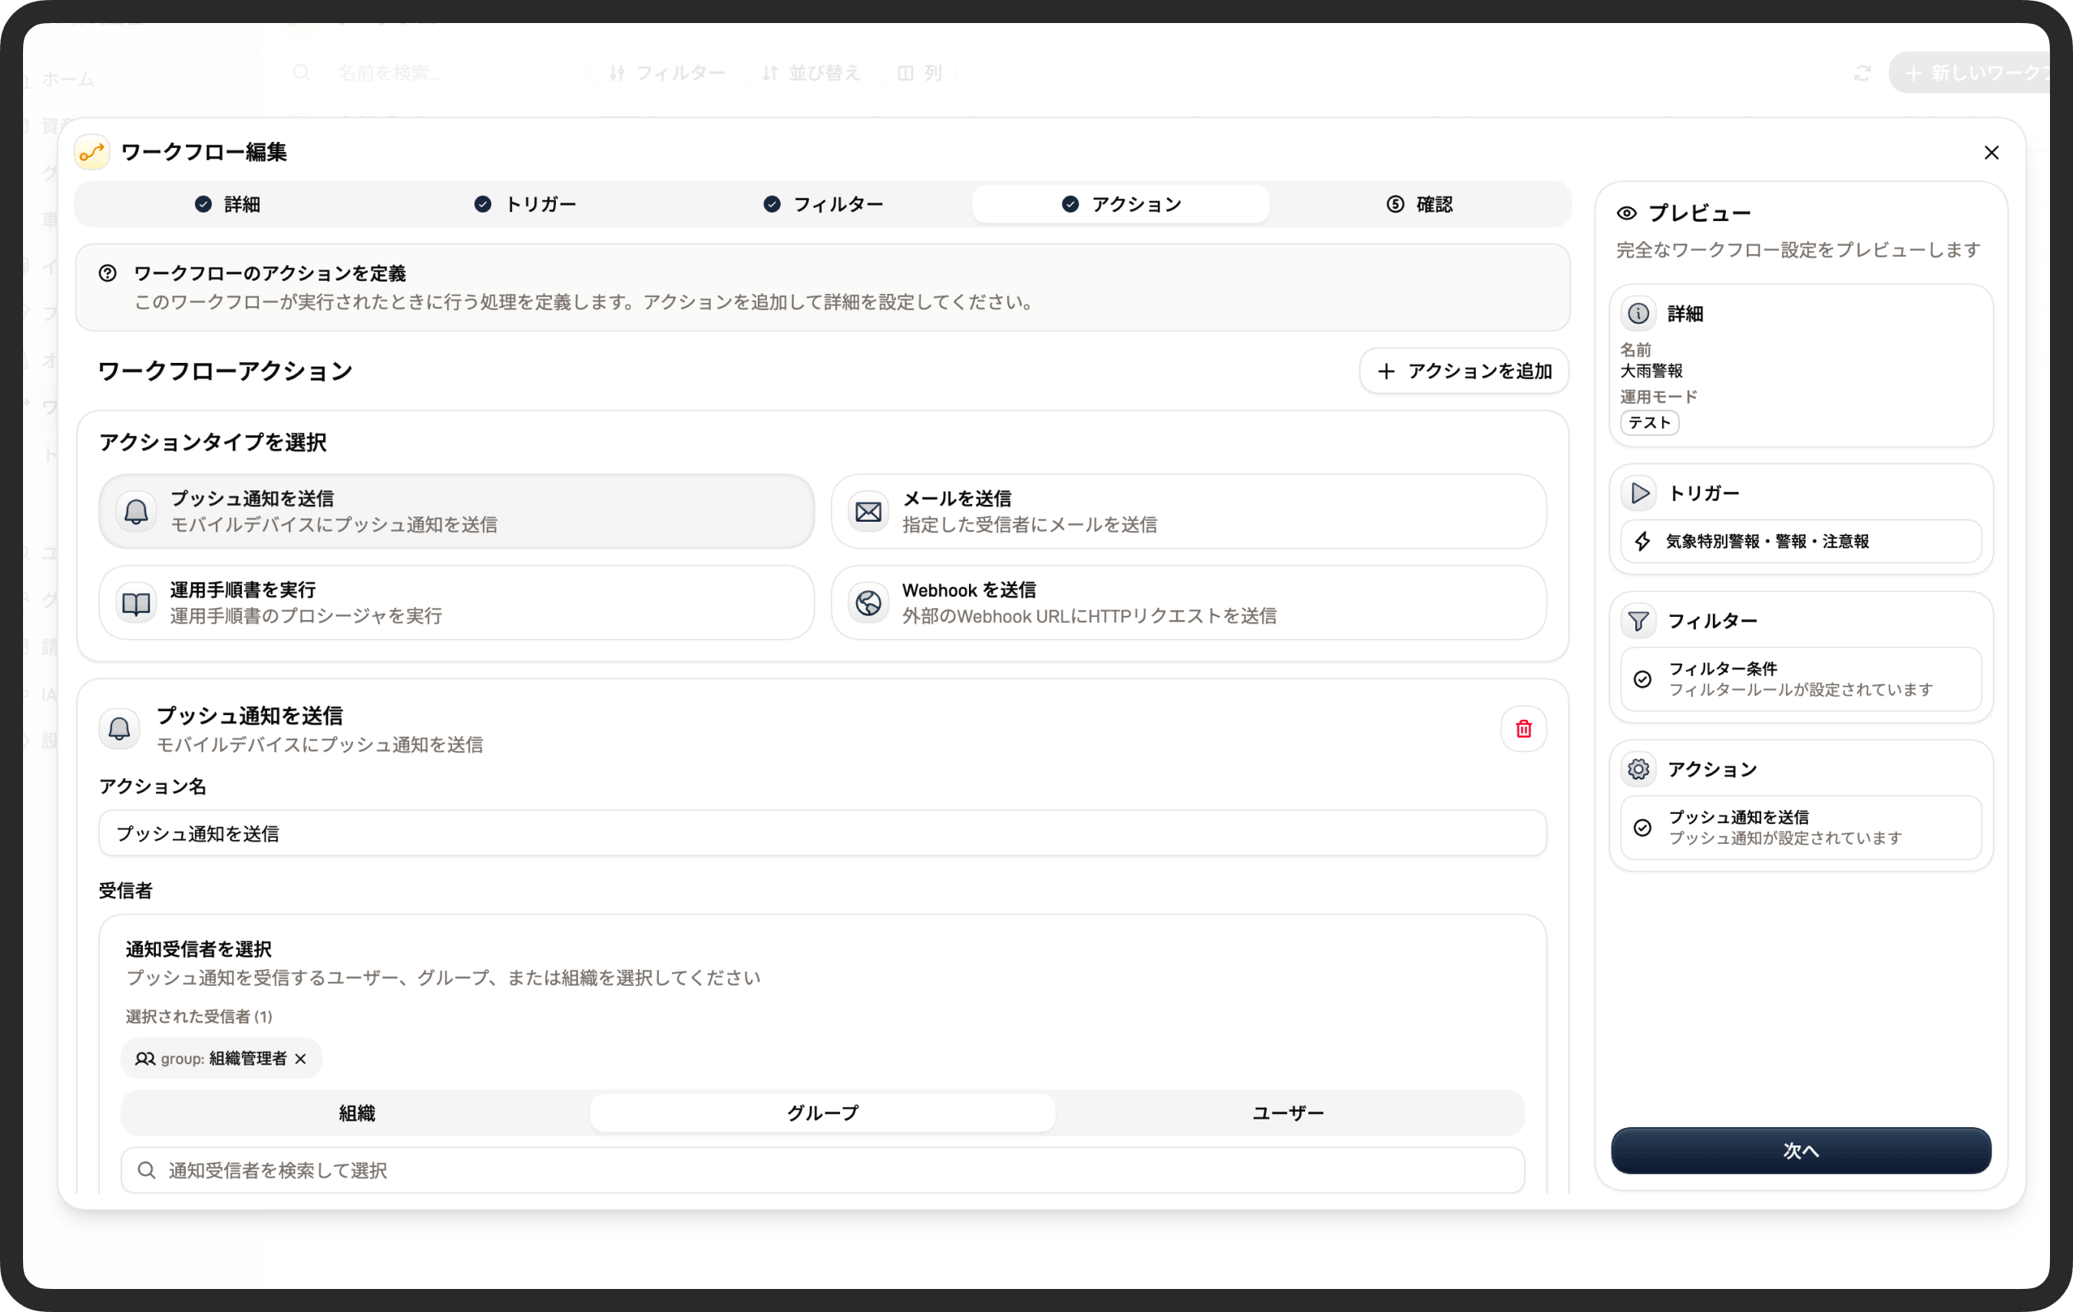Click the funnel icon in フィルター preview
The width and height of the screenshot is (2073, 1312).
(x=1638, y=620)
